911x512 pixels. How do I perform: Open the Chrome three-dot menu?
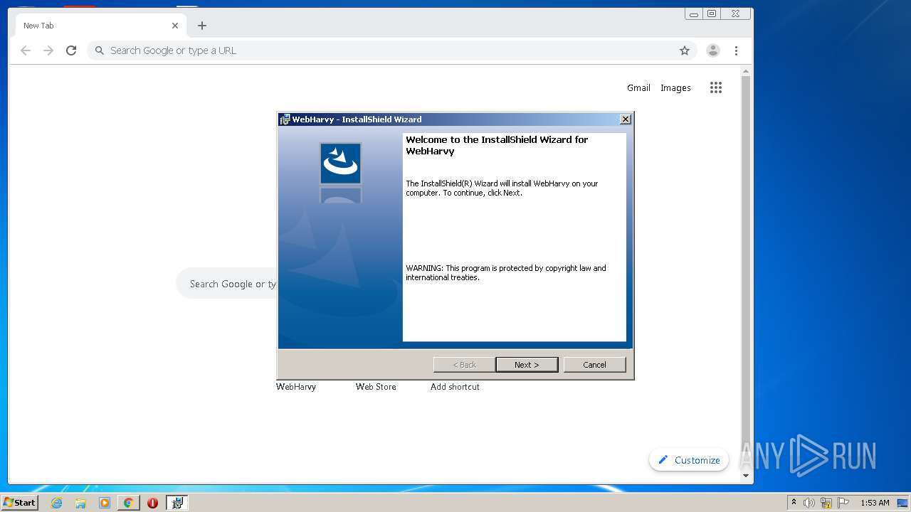(736, 50)
